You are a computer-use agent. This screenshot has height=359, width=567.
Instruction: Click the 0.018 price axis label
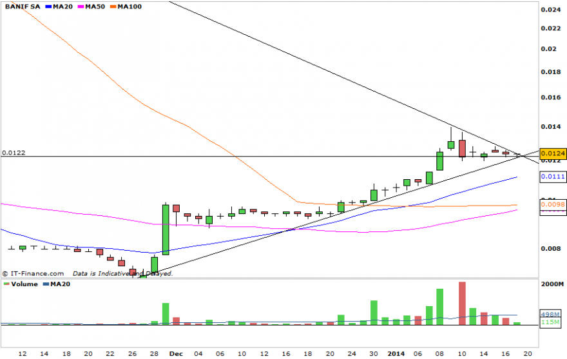click(x=551, y=72)
